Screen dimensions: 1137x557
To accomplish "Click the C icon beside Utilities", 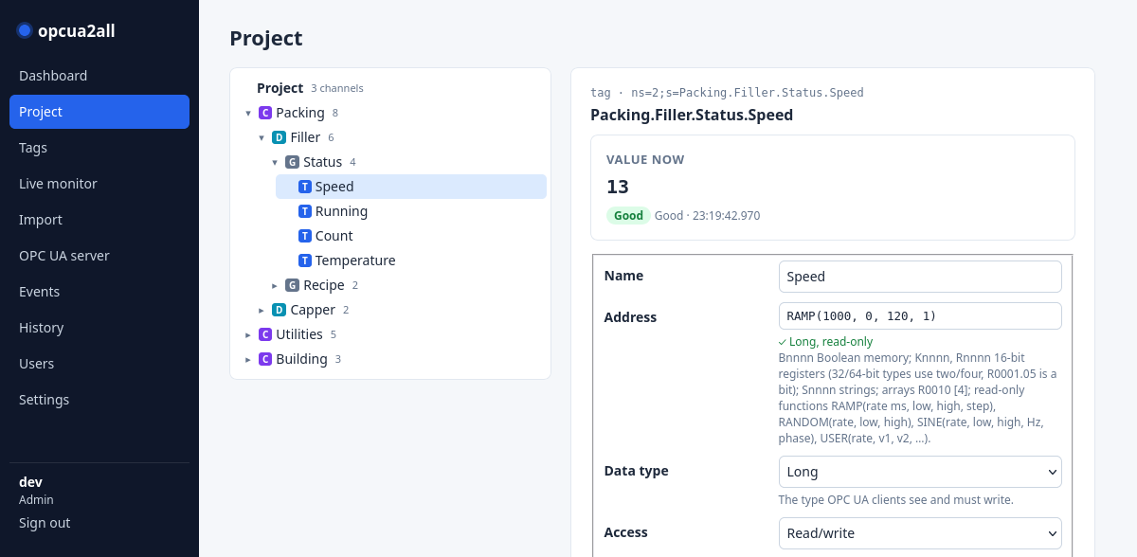I will pos(265,334).
